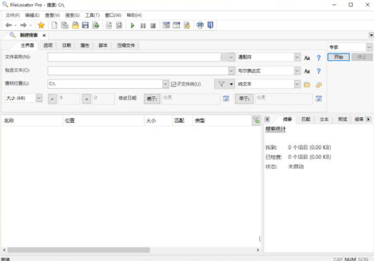This screenshot has height=261, width=374.
Task: Click the 包含文本(C) input field
Action: tap(138, 71)
